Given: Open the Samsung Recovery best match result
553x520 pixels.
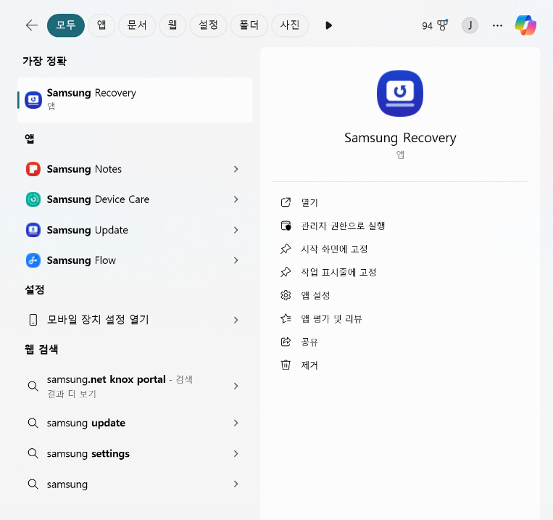Looking at the screenshot, I should coord(135,100).
